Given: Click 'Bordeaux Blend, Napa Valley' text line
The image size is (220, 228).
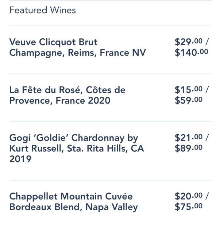Looking at the screenshot, I should tap(74, 207).
